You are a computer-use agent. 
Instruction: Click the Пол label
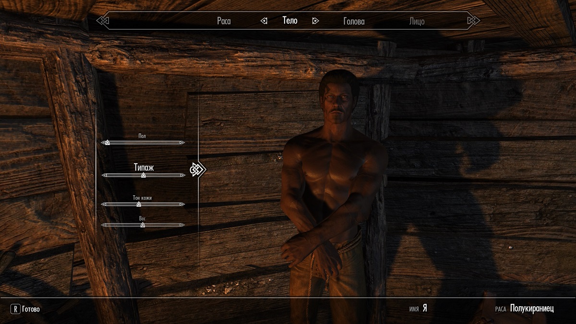142,136
